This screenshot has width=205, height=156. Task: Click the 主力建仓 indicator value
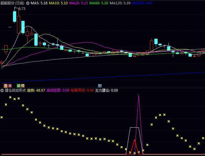coord(106,90)
